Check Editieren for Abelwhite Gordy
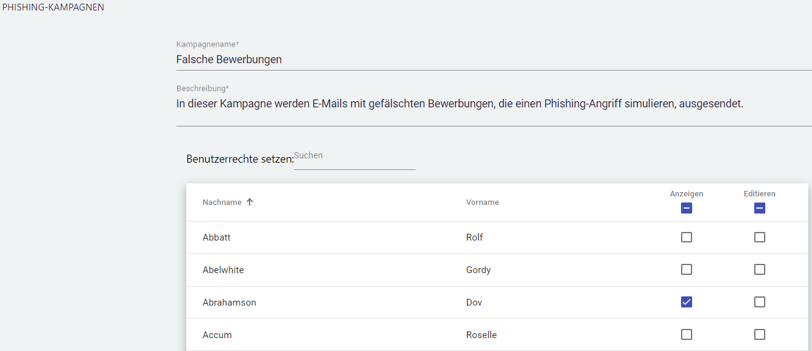This screenshot has width=812, height=351. tap(760, 269)
